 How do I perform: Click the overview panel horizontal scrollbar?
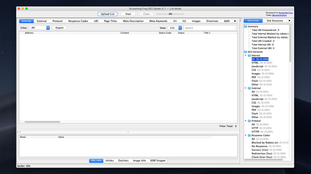(264, 159)
